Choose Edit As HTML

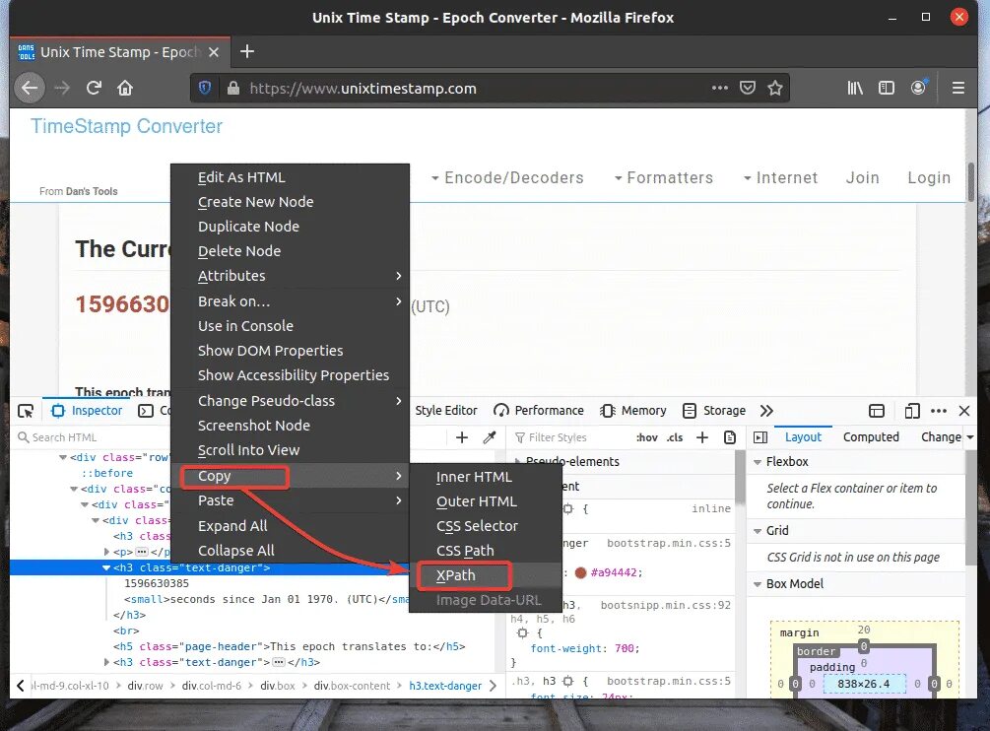coord(291,177)
